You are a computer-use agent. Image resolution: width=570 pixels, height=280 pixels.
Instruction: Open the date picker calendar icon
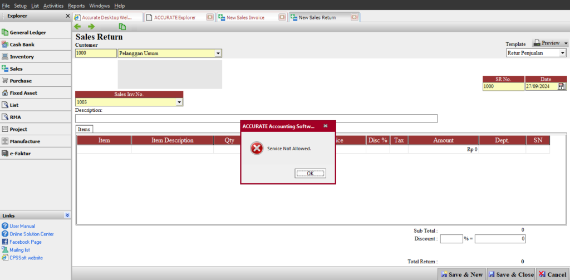point(562,86)
